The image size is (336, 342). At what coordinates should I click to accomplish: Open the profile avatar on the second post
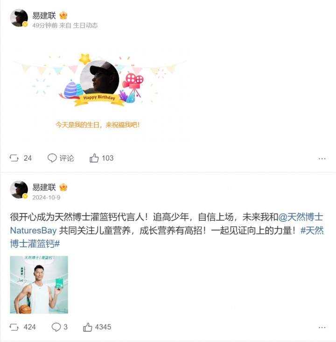click(19, 190)
